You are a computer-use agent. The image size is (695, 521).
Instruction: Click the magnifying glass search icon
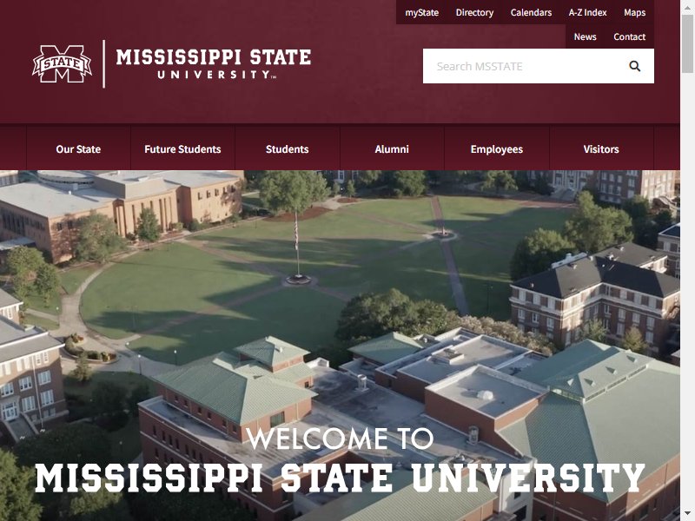tap(634, 66)
